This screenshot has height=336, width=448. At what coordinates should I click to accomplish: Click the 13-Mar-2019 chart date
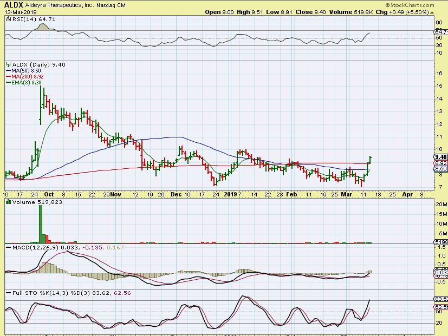19,12
